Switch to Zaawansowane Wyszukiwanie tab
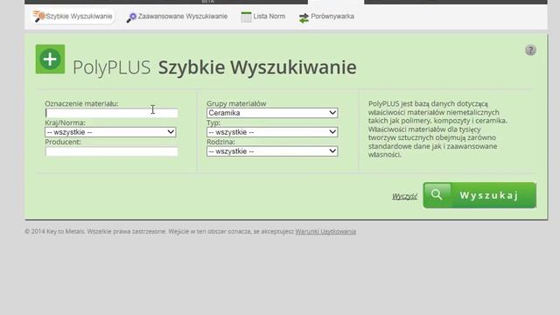The image size is (560, 315). click(177, 17)
